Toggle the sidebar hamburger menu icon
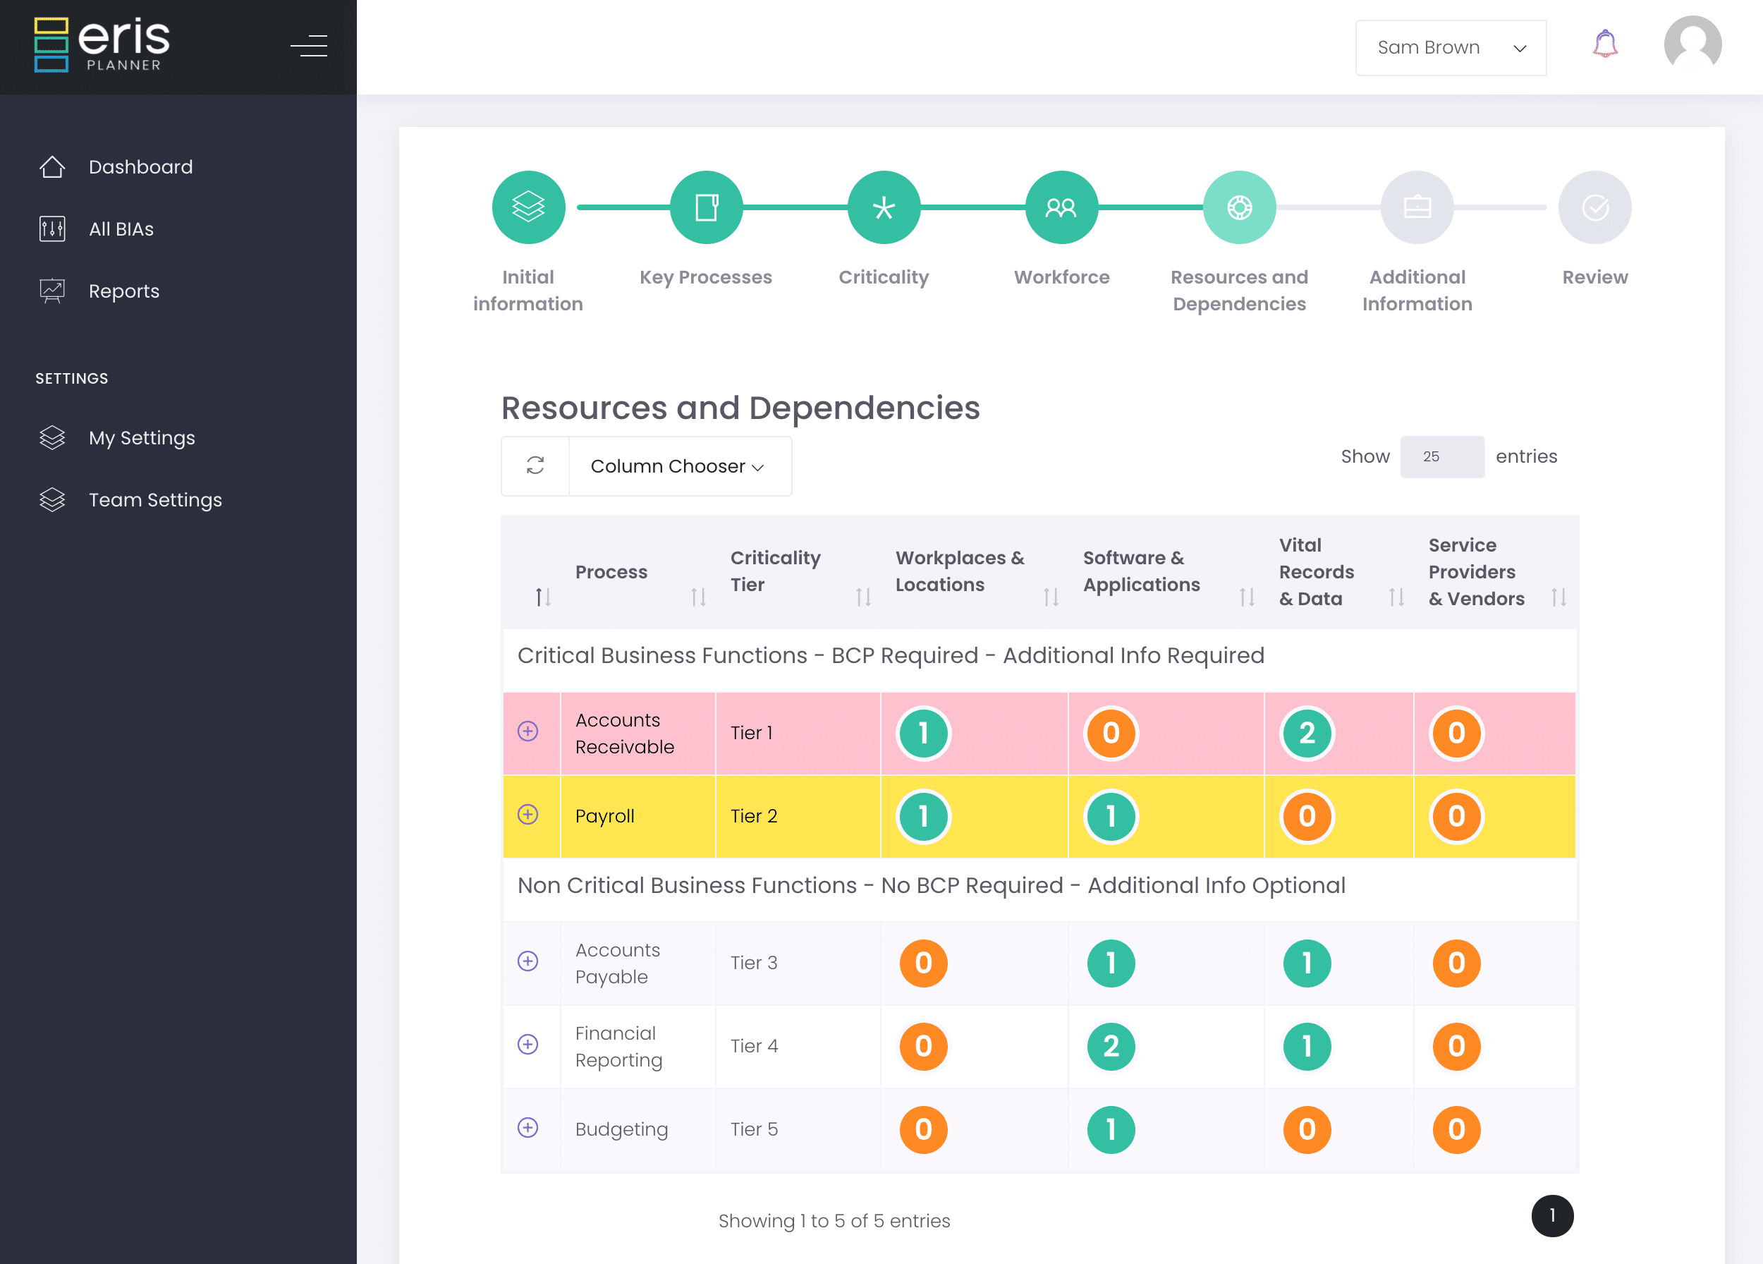 pos(309,46)
